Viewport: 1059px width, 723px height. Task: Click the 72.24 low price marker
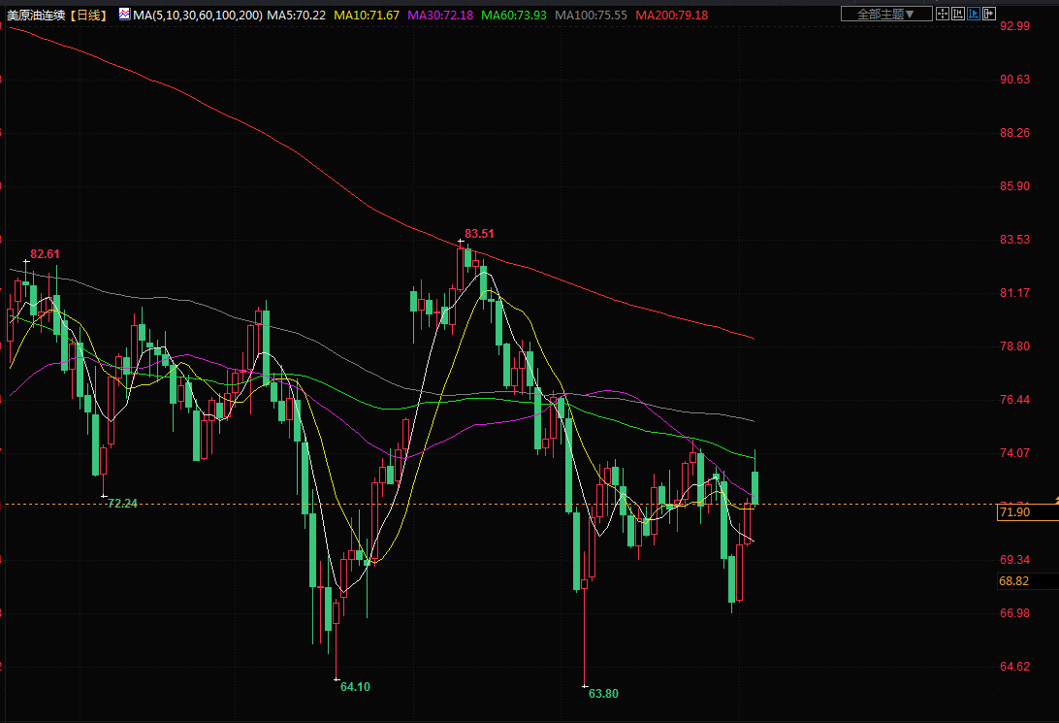click(x=122, y=504)
